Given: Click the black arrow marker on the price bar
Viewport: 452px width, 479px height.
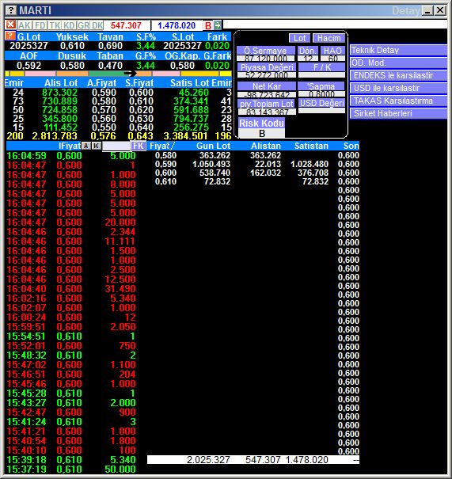Looking at the screenshot, I should tap(131, 74).
